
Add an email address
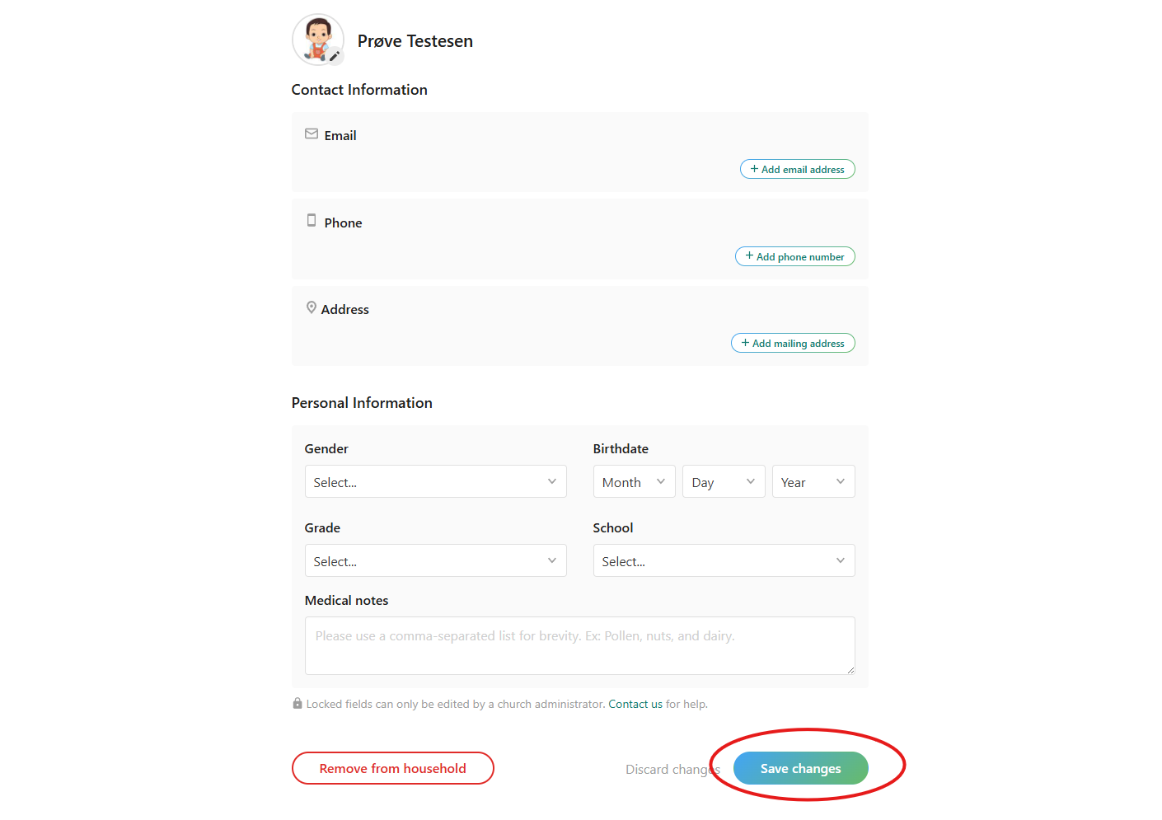coord(797,170)
